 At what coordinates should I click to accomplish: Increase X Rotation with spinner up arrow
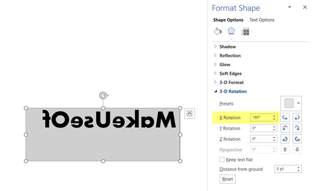coord(274,116)
